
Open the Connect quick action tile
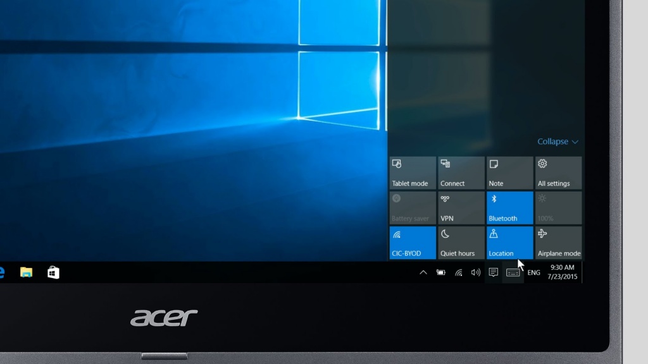click(461, 173)
